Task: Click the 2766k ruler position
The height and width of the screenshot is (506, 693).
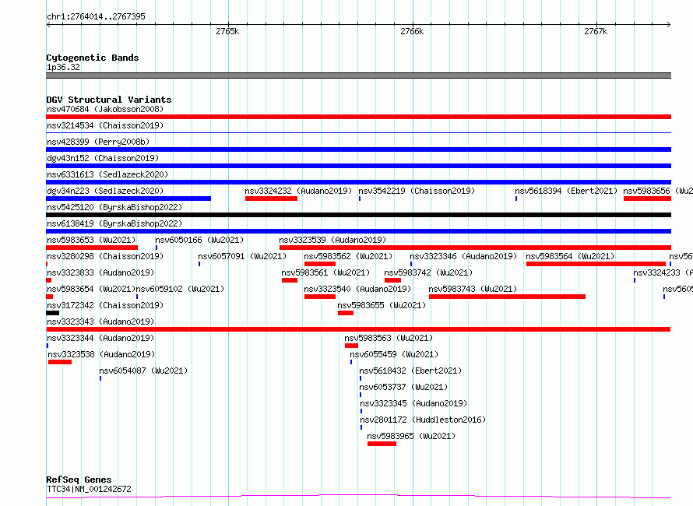Action: tap(412, 31)
